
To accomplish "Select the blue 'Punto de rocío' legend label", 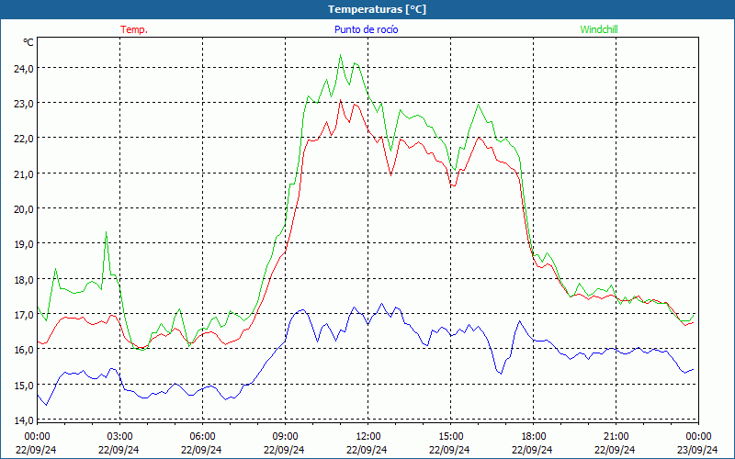I will coord(366,29).
